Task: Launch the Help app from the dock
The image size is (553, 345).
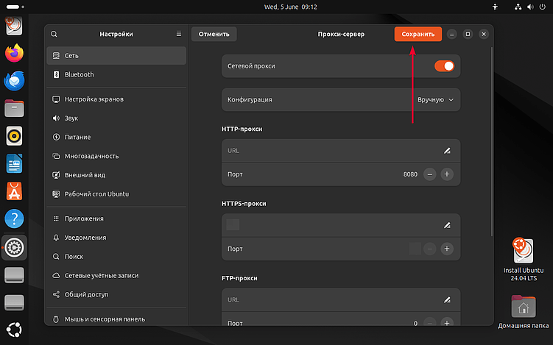Action: click(14, 218)
